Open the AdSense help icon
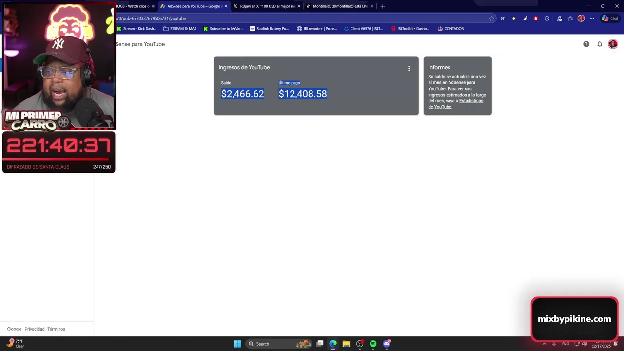Image resolution: width=624 pixels, height=351 pixels. click(x=586, y=44)
